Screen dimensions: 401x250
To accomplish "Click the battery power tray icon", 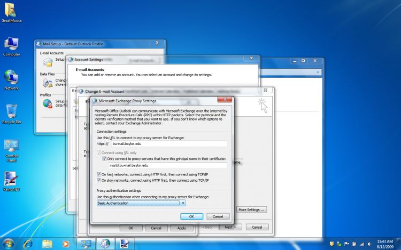I will point(354,244).
